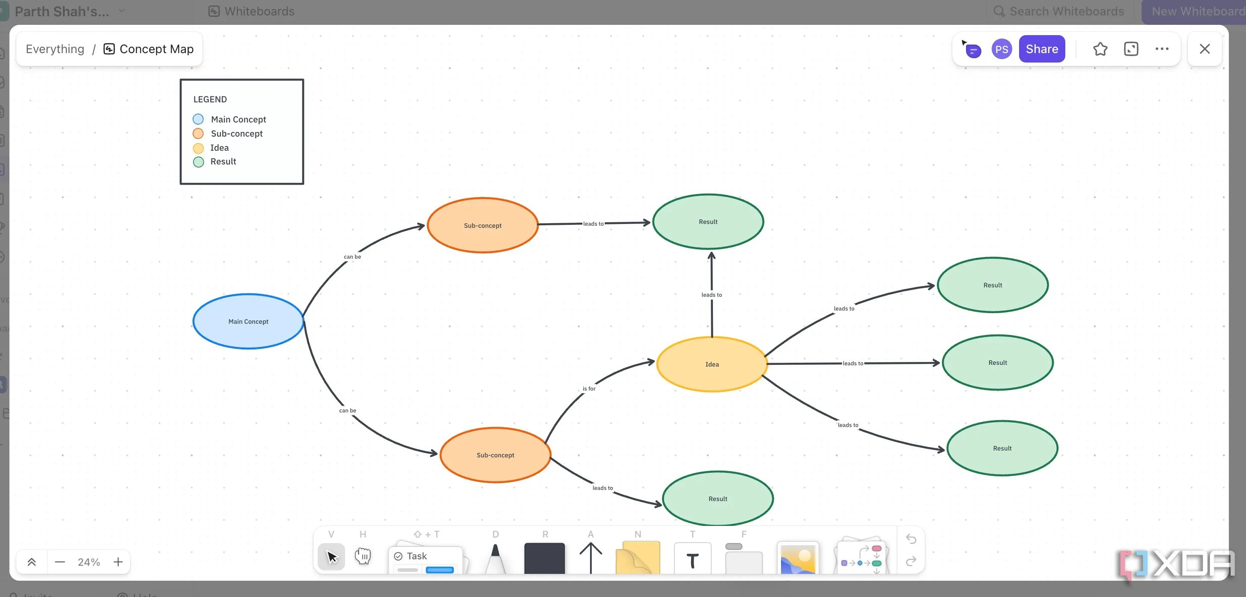Zoom in with the plus button

click(118, 562)
